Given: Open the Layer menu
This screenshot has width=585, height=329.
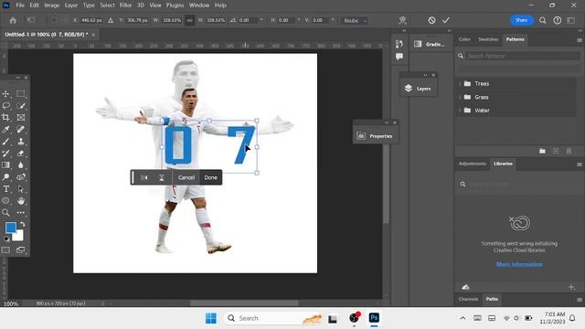Looking at the screenshot, I should click(x=71, y=5).
